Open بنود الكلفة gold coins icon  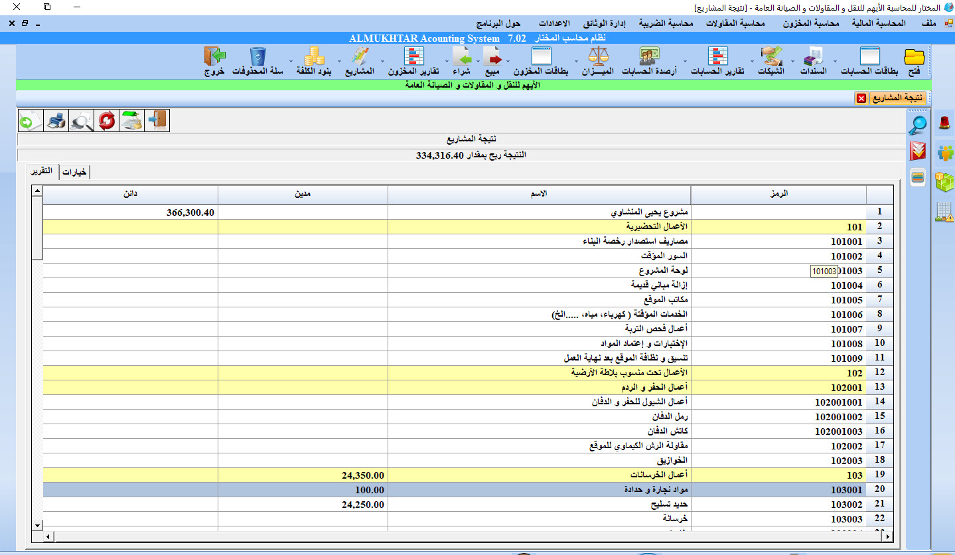315,56
